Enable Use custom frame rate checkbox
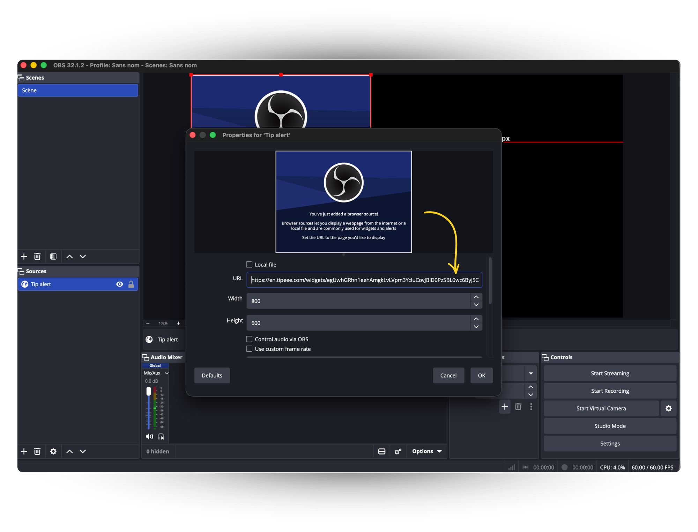 click(x=249, y=349)
